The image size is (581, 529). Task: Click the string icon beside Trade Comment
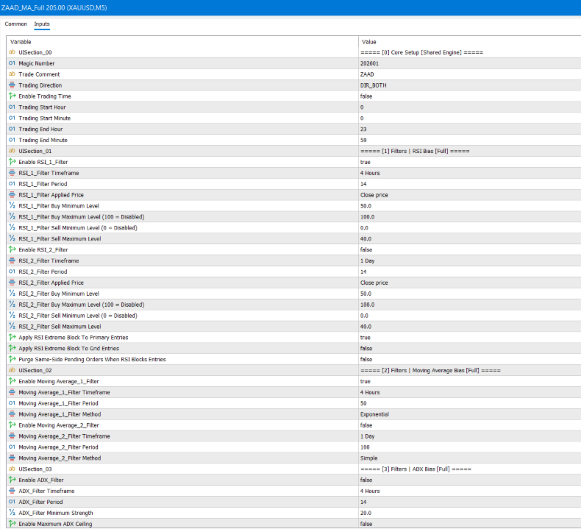coord(13,74)
